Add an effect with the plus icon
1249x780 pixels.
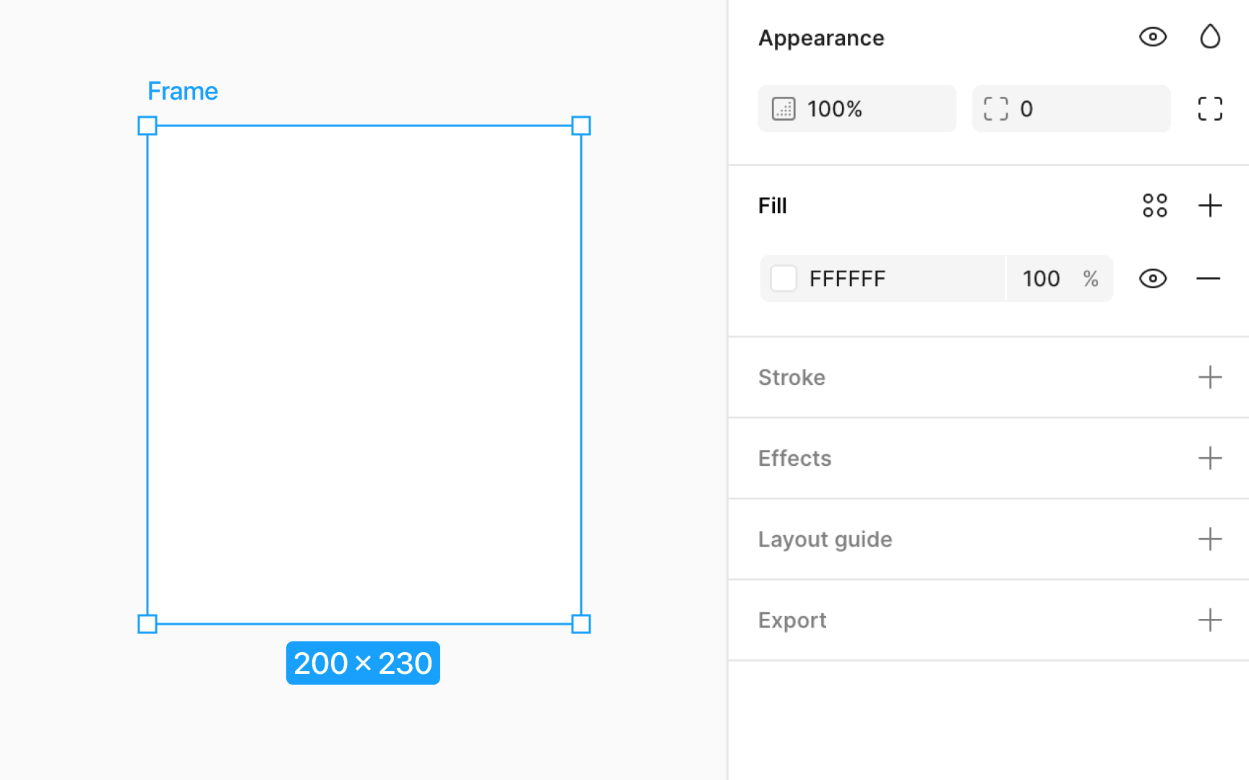pos(1209,458)
